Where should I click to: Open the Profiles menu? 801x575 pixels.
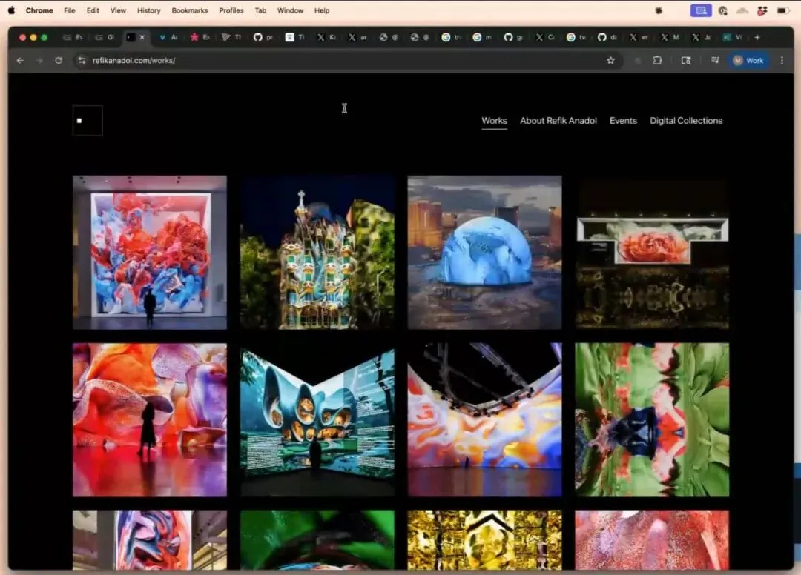click(231, 10)
